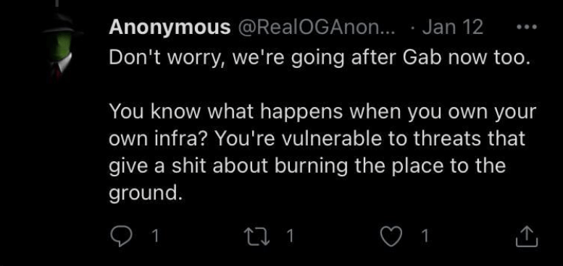Click the retweet count number 1
This screenshot has width=563, height=266.
(x=291, y=236)
